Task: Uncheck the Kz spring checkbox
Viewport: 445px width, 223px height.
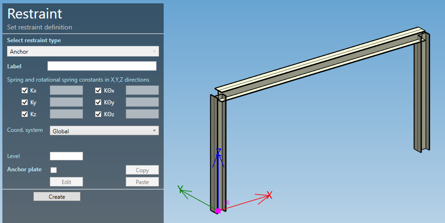Action: click(x=25, y=114)
